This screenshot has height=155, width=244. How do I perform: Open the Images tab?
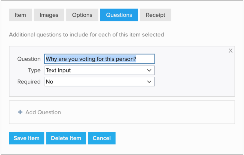[49, 15]
